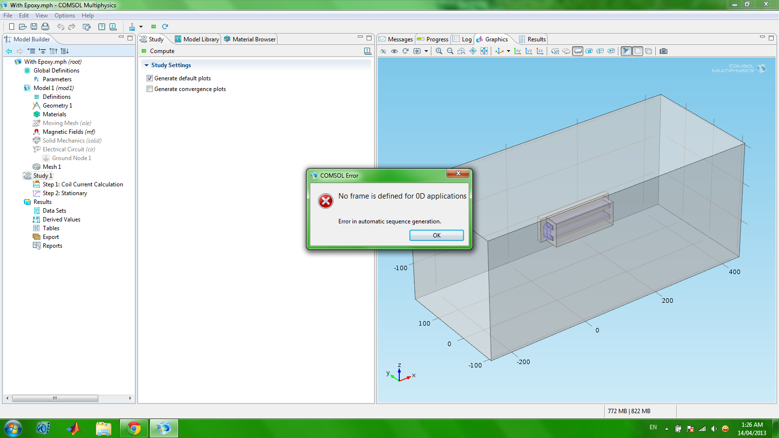779x438 pixels.
Task: Click the Zoom Extents icon in Graphics toolbar
Action: 484,51
